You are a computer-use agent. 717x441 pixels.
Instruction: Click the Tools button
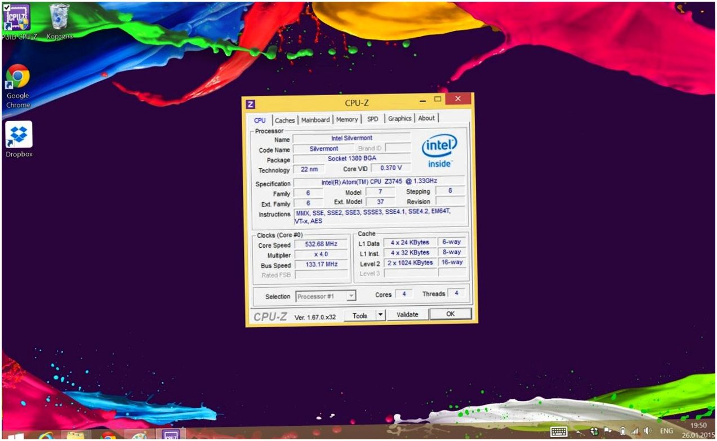[359, 315]
